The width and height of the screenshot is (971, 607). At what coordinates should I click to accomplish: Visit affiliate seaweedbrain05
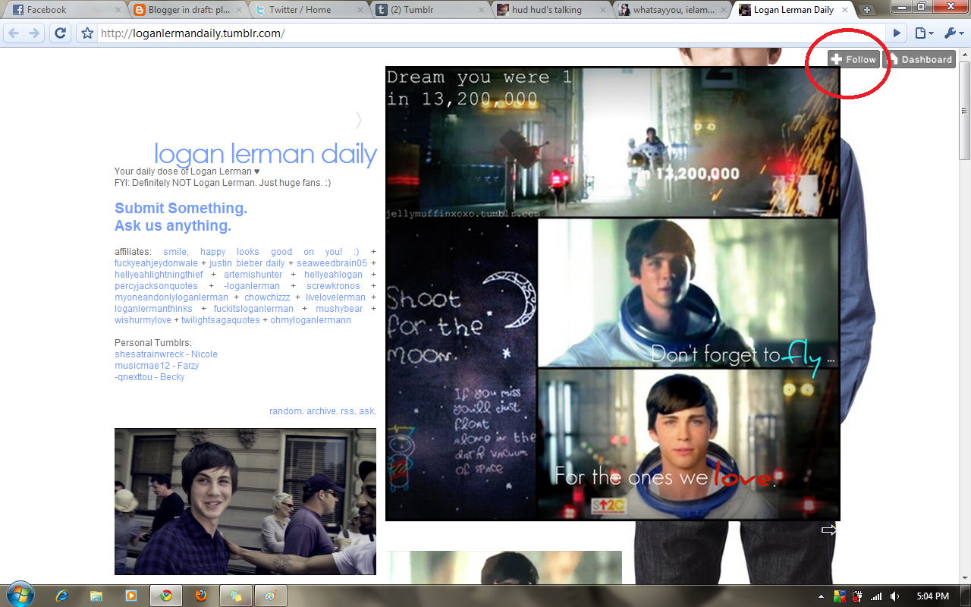[332, 263]
